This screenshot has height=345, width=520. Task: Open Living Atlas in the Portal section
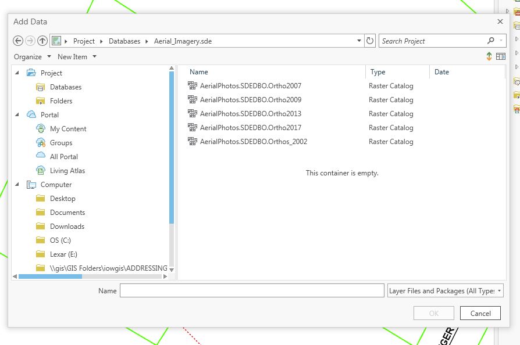69,170
